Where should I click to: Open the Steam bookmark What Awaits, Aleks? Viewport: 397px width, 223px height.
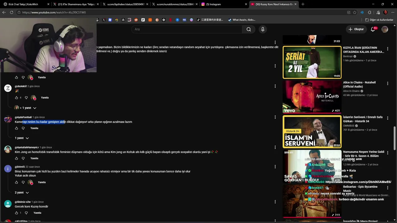tap(242, 20)
